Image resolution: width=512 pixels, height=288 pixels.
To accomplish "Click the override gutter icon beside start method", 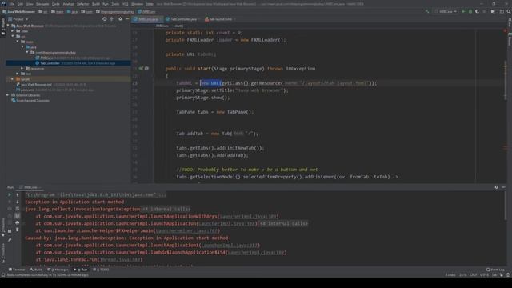I will coord(146,69).
